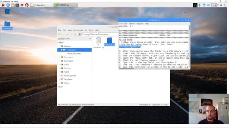229x128 pixels.
Task: Open the Raspberry Pi main menu
Action: tap(3, 5)
